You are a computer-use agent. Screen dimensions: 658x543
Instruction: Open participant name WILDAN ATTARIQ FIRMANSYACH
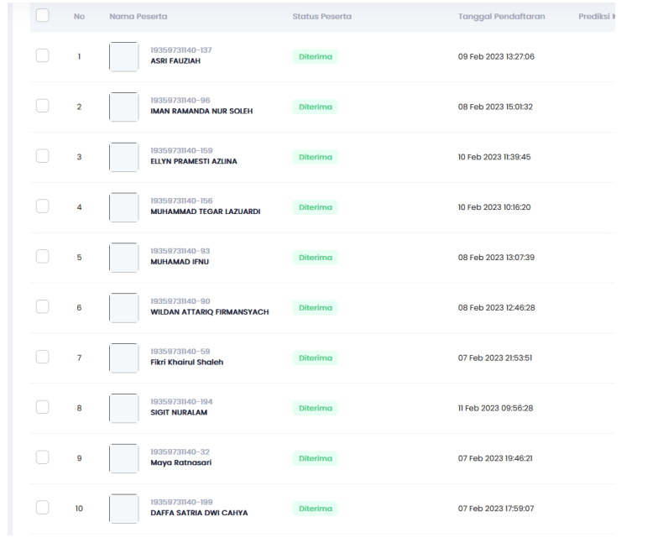[x=209, y=312]
